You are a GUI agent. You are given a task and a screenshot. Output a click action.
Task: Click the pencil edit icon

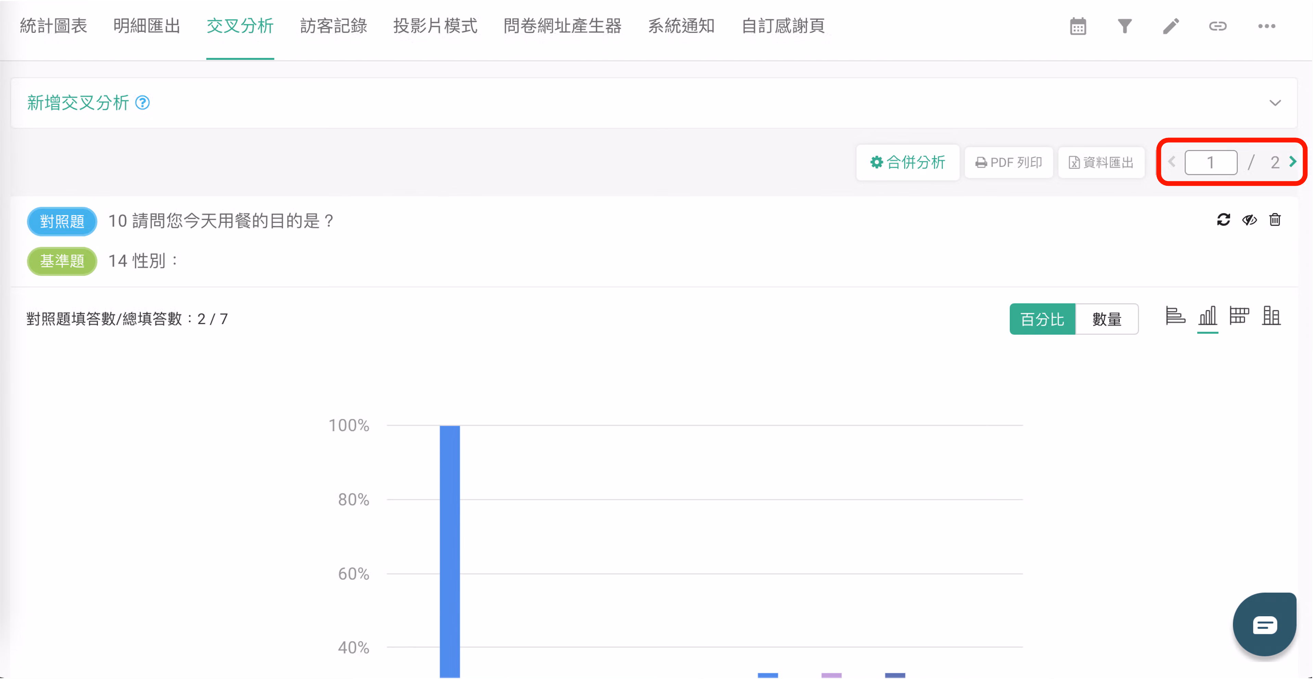pos(1171,26)
